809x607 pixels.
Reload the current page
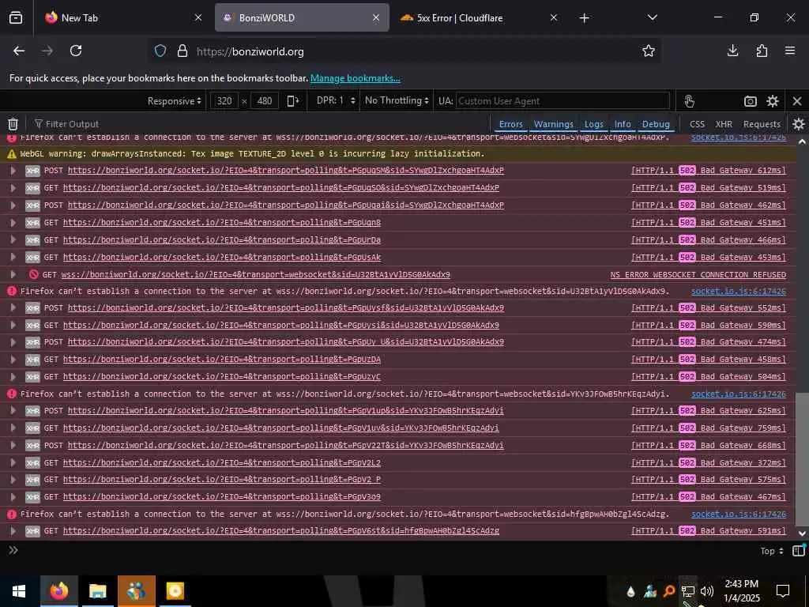point(76,51)
